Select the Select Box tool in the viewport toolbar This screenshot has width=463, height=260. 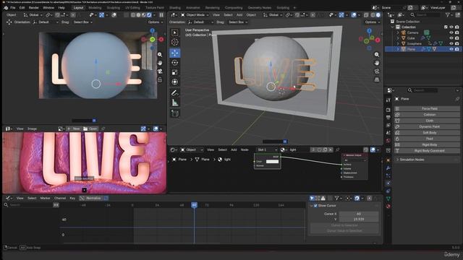coord(175,32)
